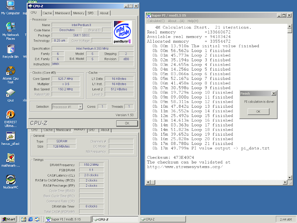Click the "Checksum: 473E40C4" line in Super PI
This screenshot has width=297, height=223.
(170, 158)
